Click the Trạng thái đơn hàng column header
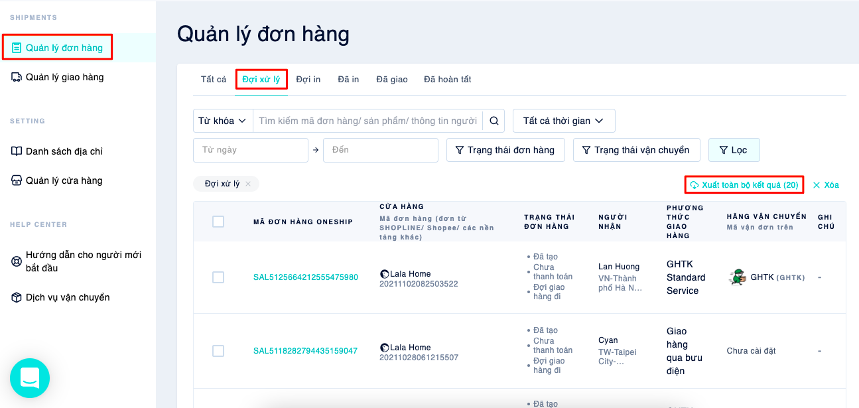The image size is (859, 408). click(549, 222)
